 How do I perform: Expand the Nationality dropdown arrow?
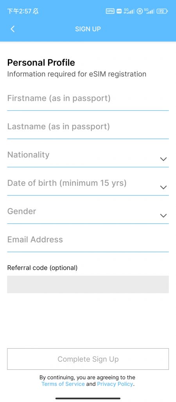click(163, 159)
